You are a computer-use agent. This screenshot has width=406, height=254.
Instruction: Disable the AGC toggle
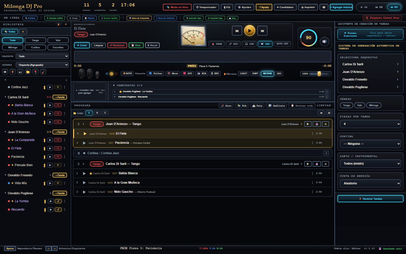[265, 44]
